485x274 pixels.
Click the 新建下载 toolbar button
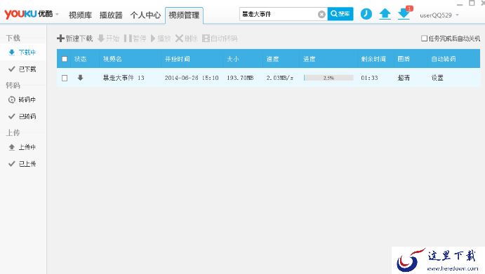pyautogui.click(x=75, y=39)
